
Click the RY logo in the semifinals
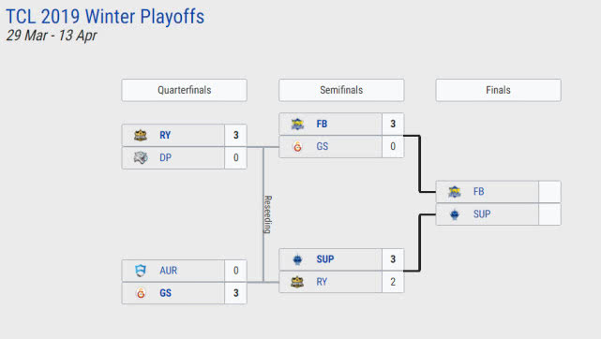pyautogui.click(x=297, y=282)
